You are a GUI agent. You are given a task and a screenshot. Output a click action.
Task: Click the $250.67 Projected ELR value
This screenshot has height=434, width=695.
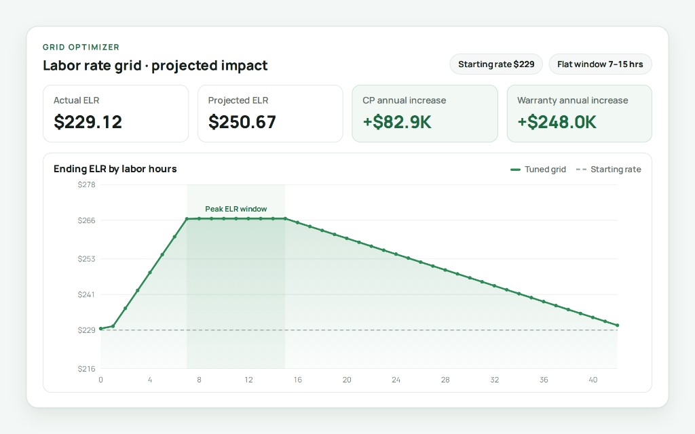[x=242, y=122]
